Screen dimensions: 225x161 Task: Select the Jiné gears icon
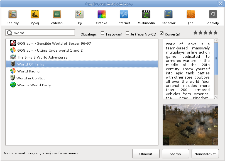coord(190,14)
